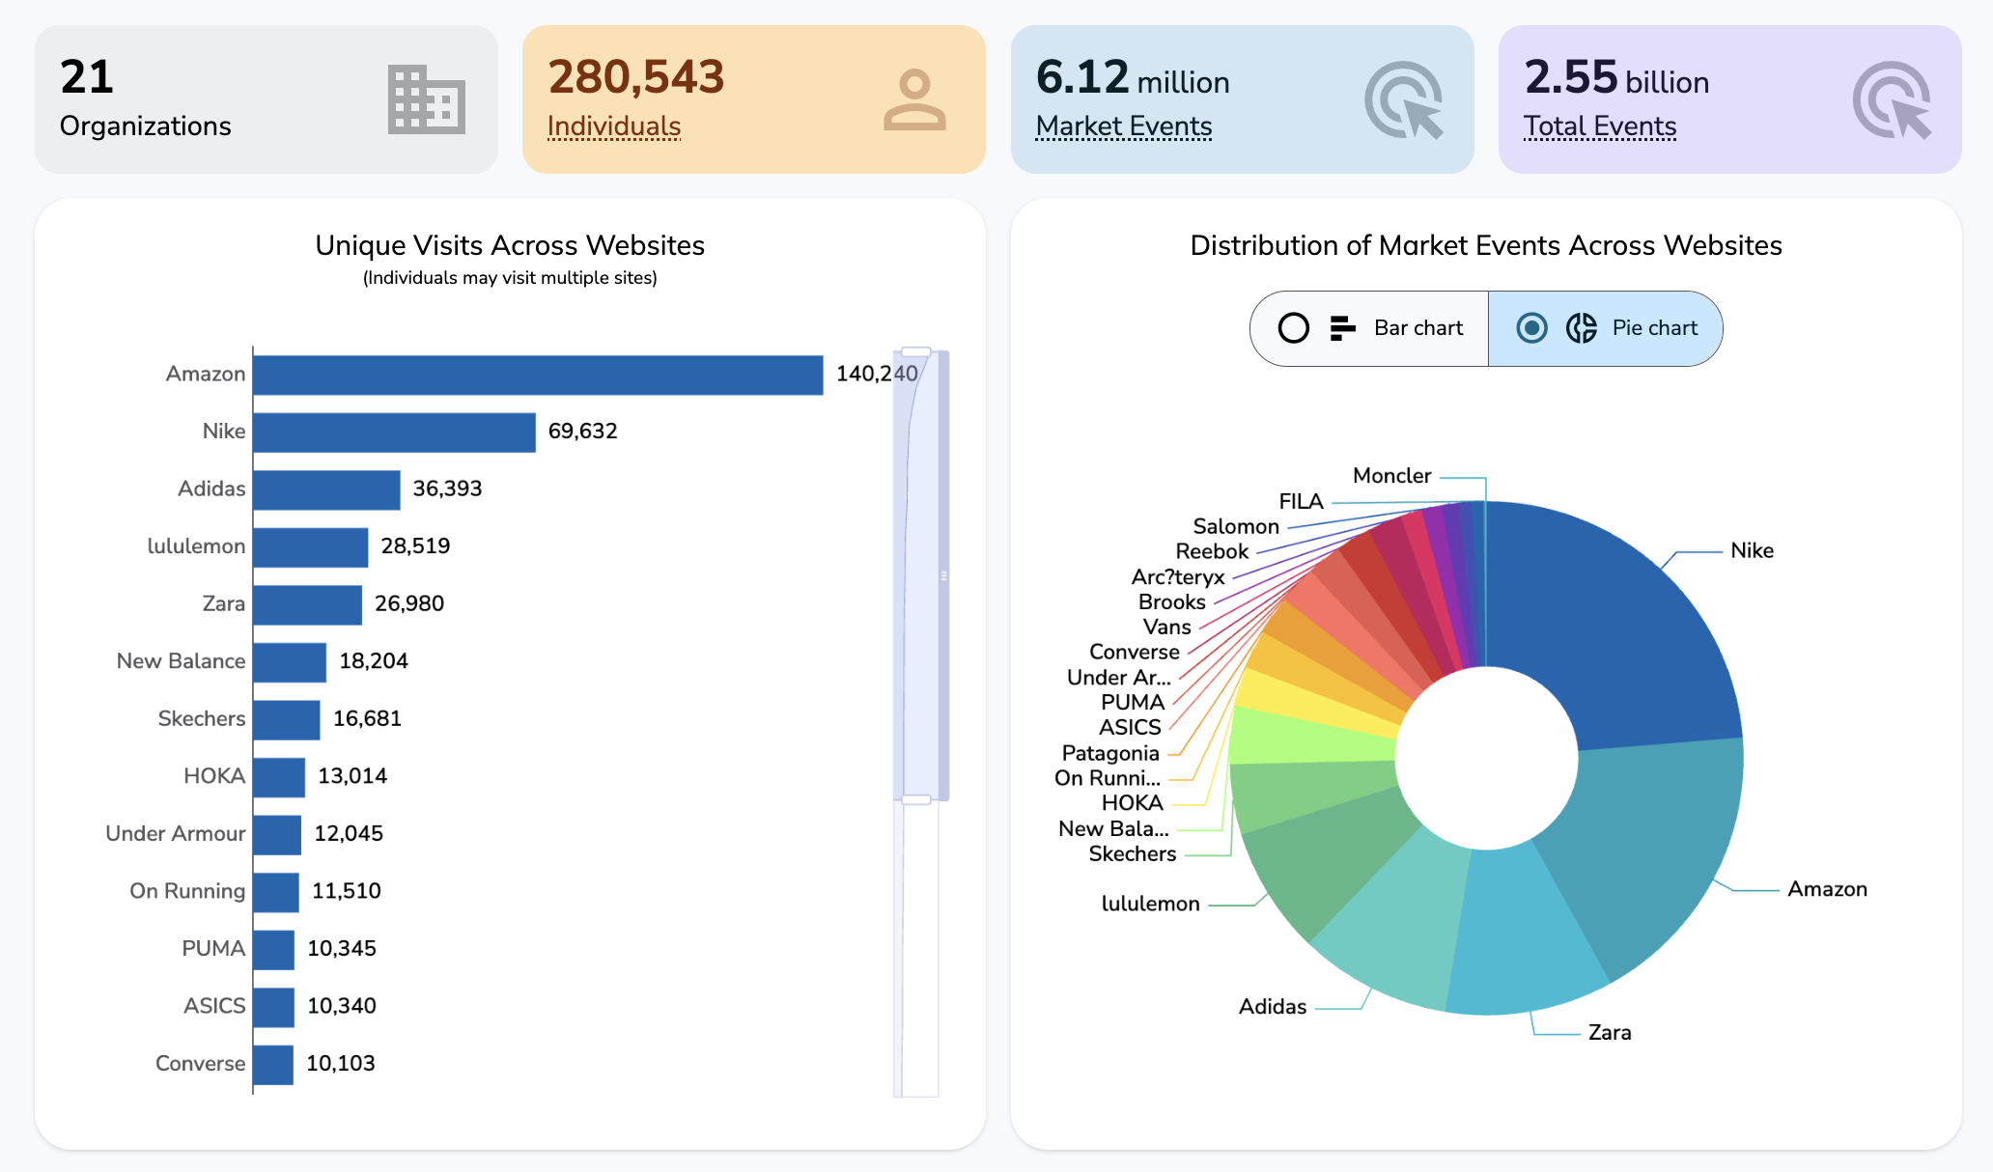Select the Pie chart radio button

coord(1531,328)
